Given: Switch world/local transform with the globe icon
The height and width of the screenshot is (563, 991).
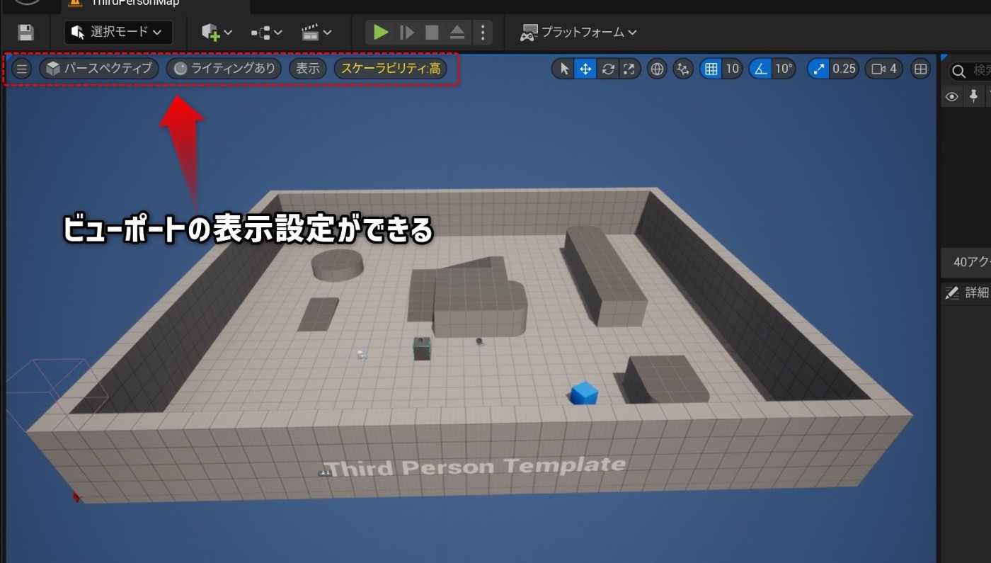Looking at the screenshot, I should point(656,69).
